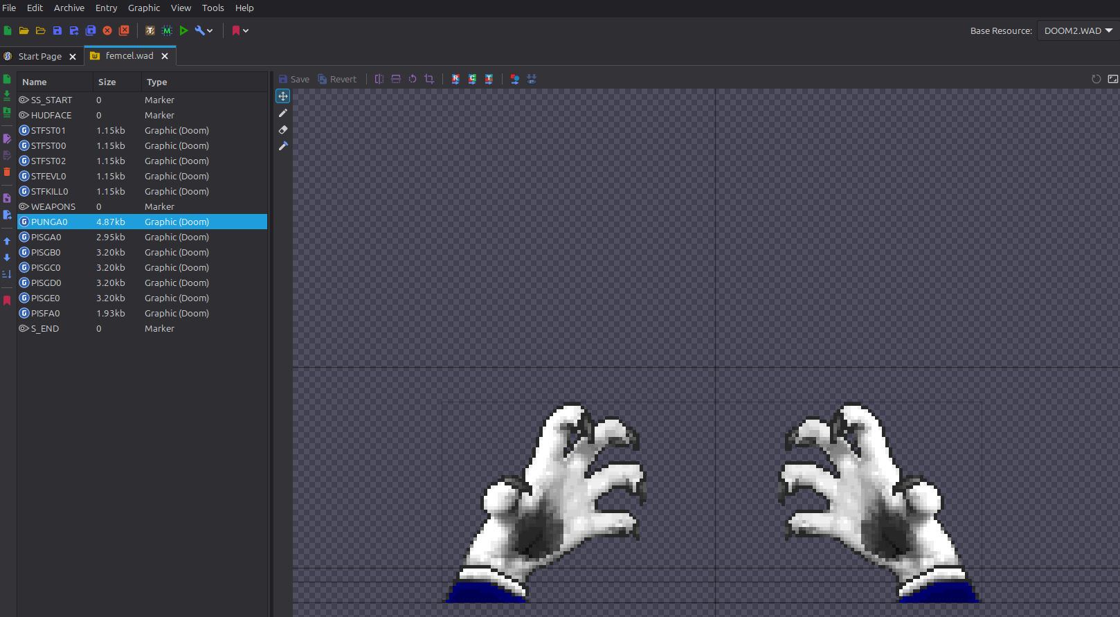
Task: Click the Revert entry button
Action: (337, 79)
